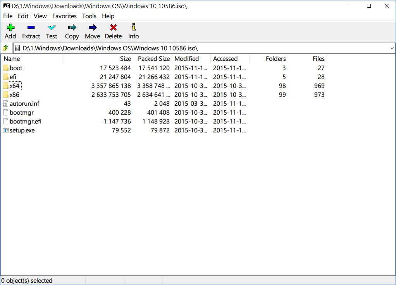The image size is (396, 285).
Task: Click the x86 folder icon
Action: pos(6,94)
